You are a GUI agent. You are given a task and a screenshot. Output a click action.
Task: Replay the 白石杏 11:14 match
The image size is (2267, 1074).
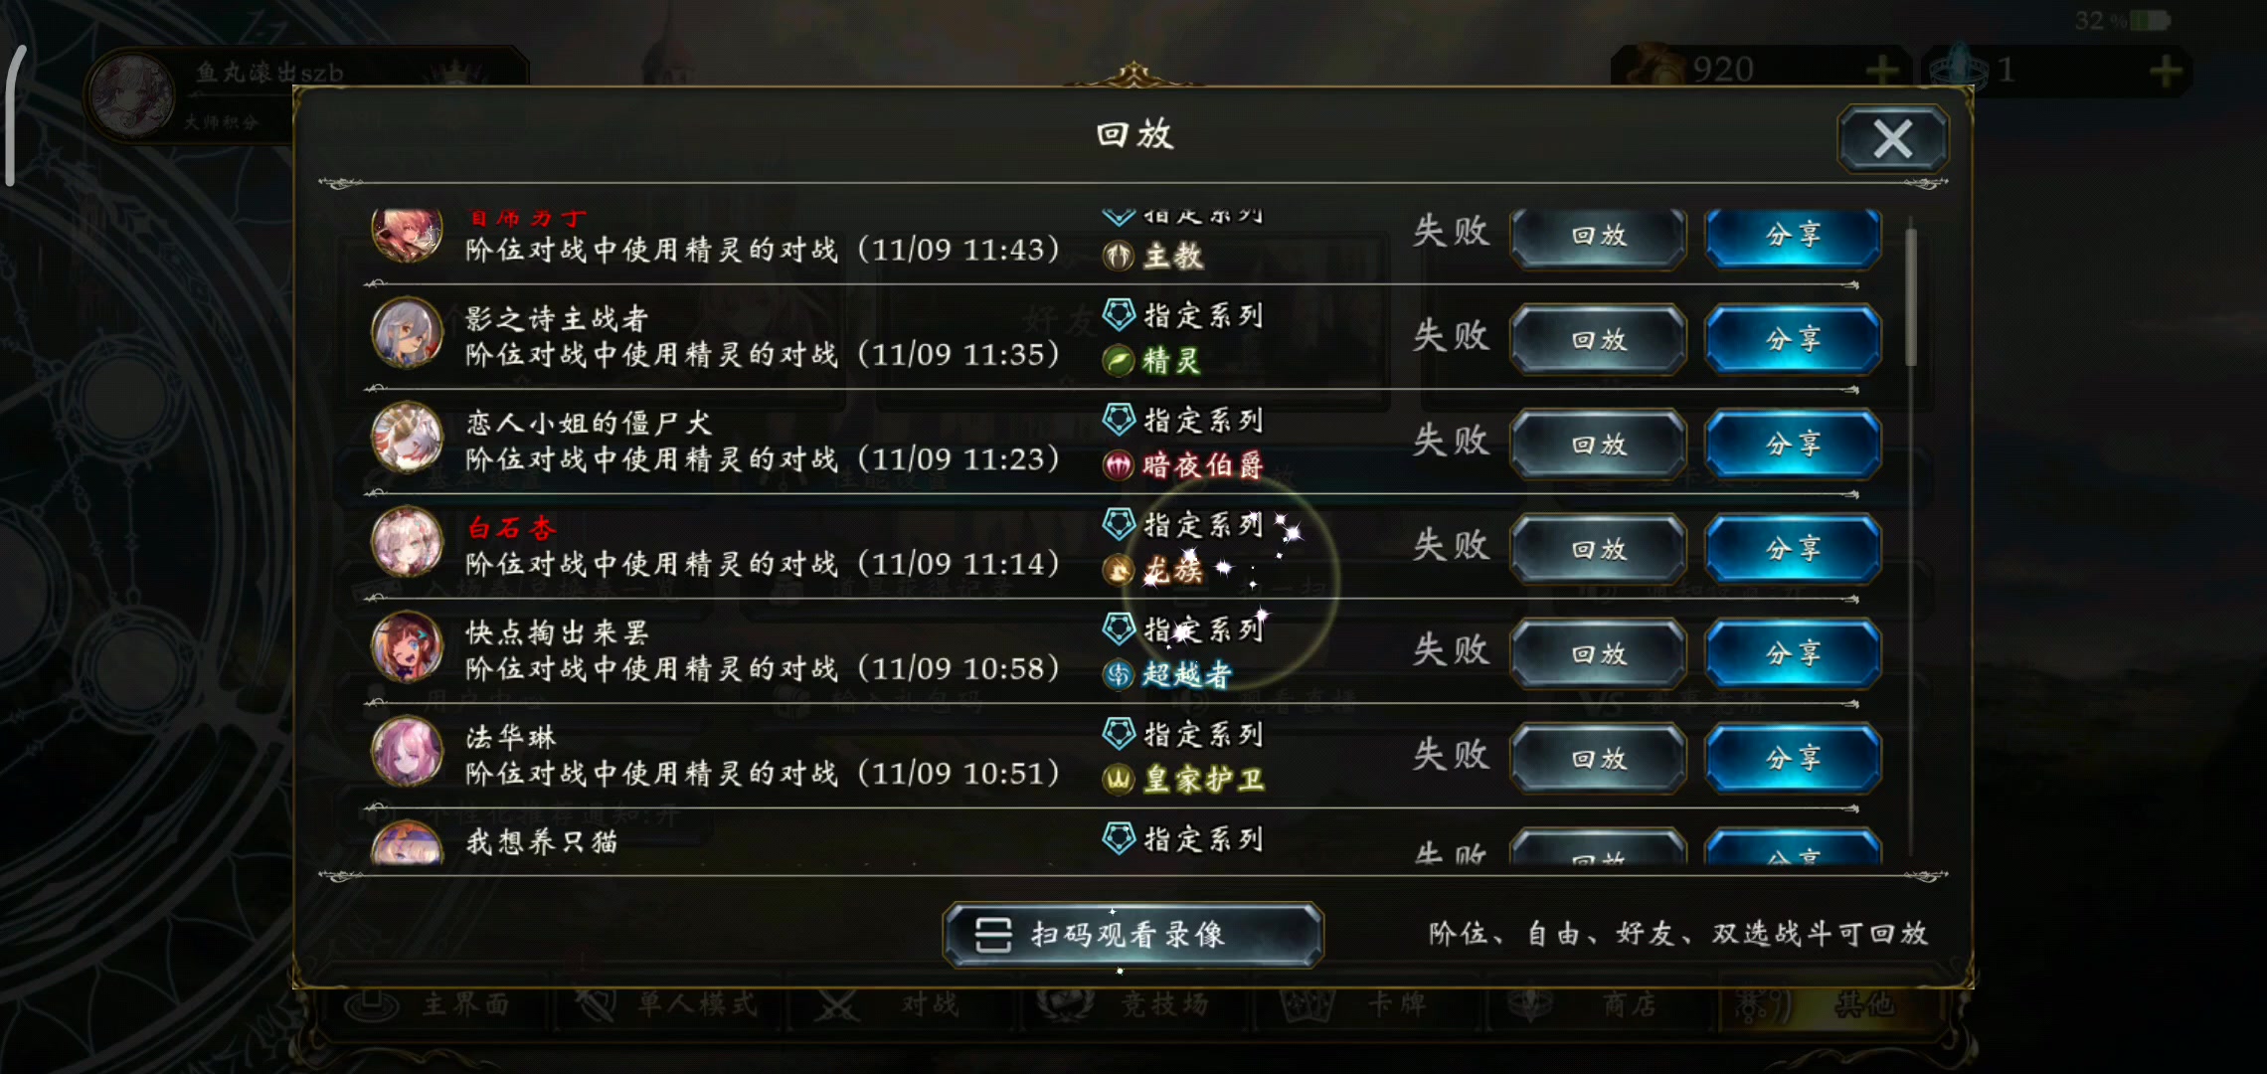pos(1598,549)
